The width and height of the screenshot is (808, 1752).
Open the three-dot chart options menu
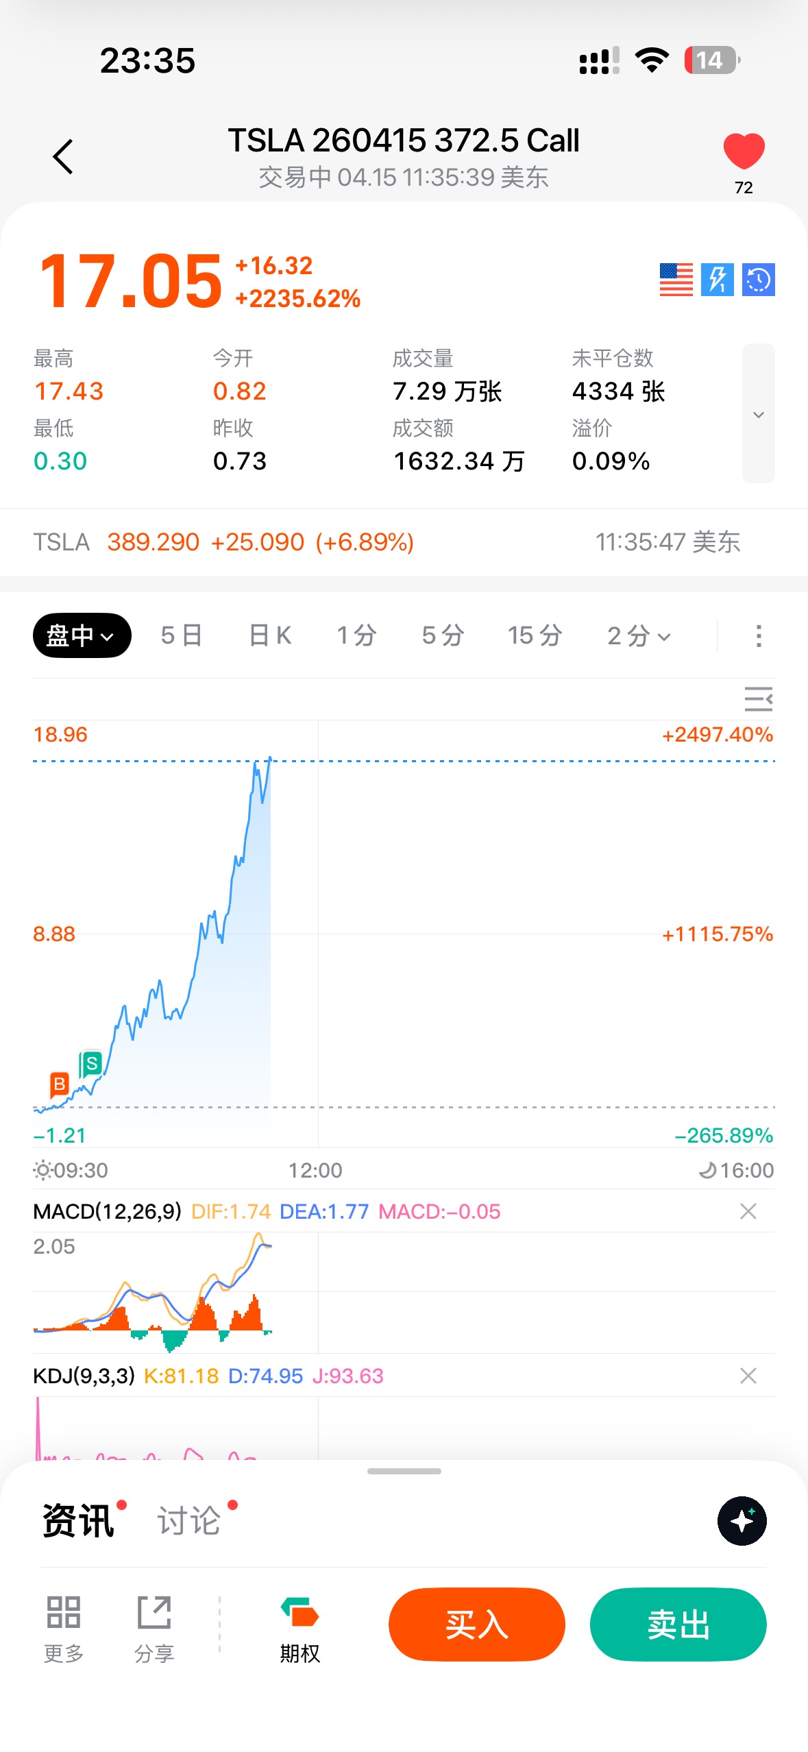coord(758,635)
